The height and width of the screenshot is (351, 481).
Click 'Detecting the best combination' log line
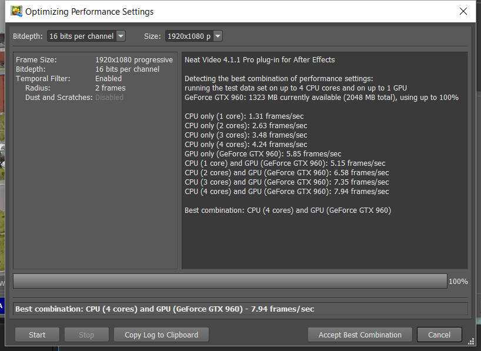coord(279,79)
